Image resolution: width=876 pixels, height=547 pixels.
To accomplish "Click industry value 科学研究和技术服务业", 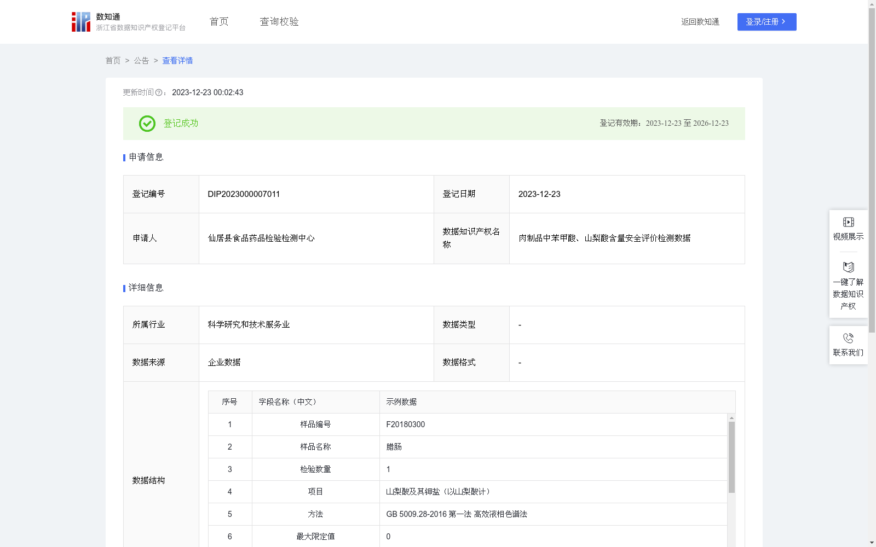I will pos(249,325).
